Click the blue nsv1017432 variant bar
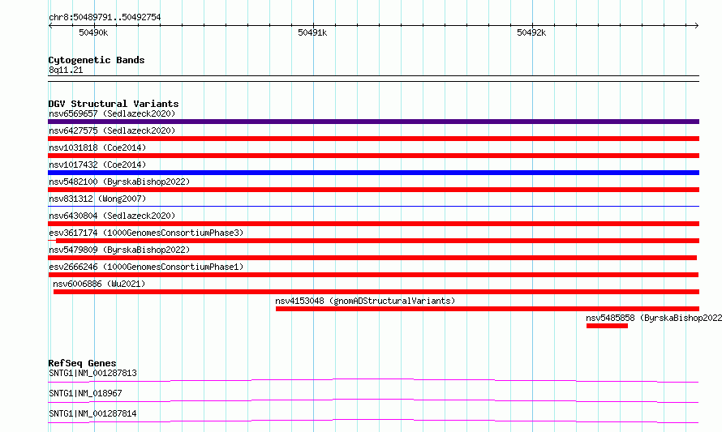The height and width of the screenshot is (432, 722). pyautogui.click(x=373, y=173)
